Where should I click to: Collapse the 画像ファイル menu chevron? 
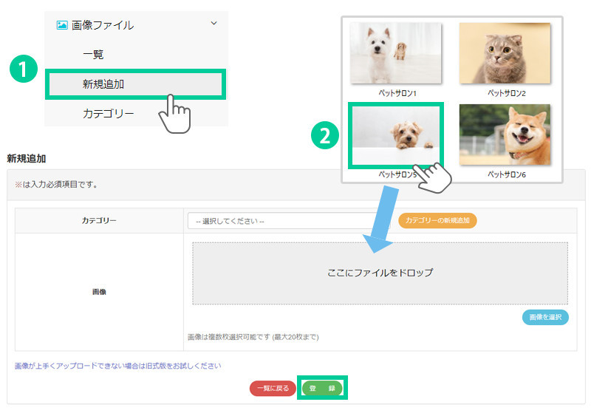tap(214, 24)
